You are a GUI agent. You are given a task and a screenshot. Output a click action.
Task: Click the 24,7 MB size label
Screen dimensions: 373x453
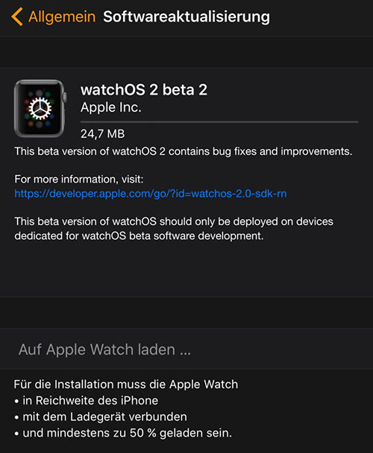[102, 134]
